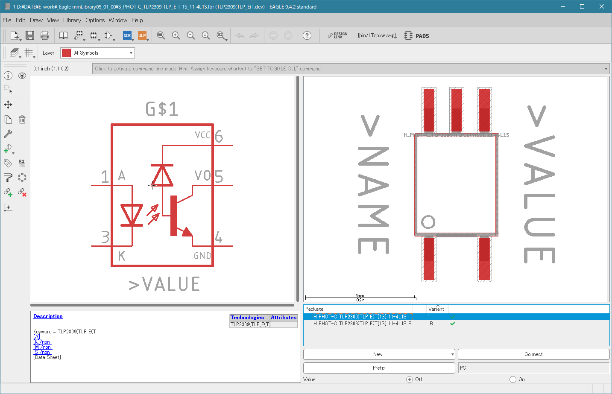Select the Value tool labeled R2 10k
This screenshot has width=612, height=394.
pos(22,163)
